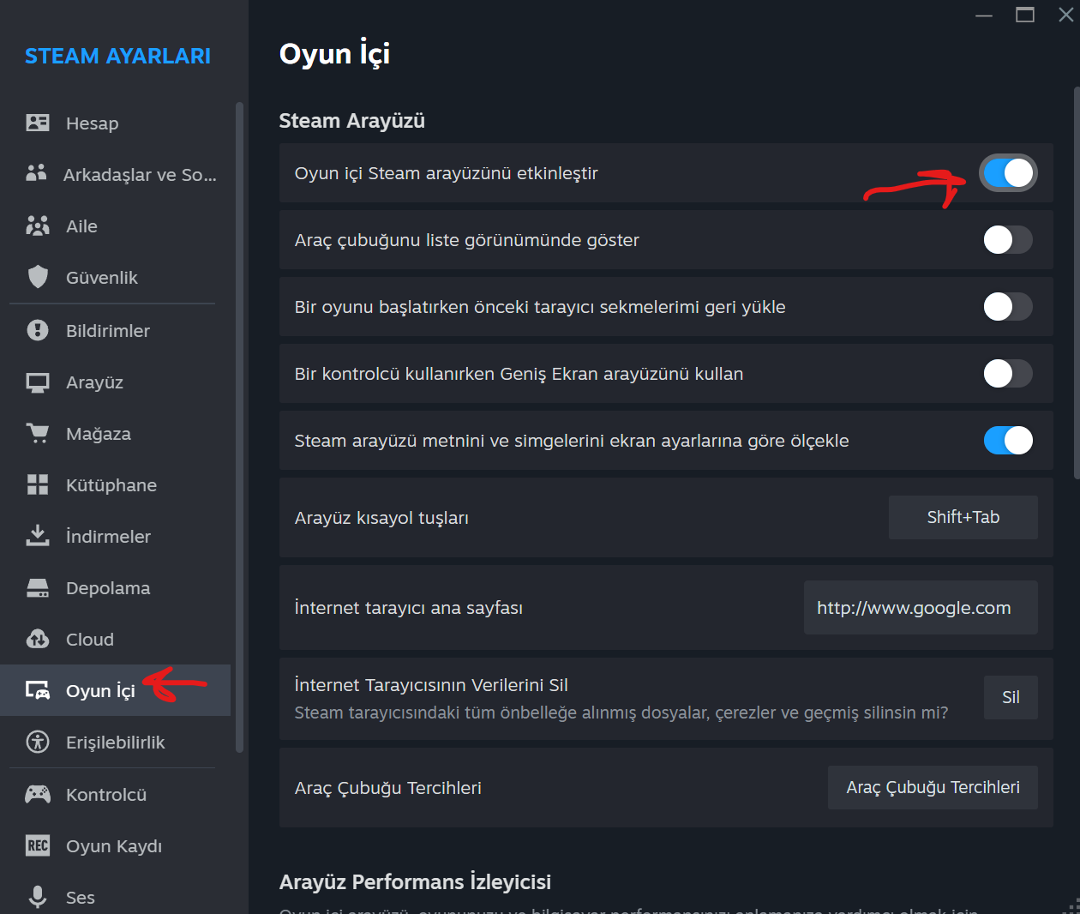The height and width of the screenshot is (914, 1080).
Task: Click the Bildirimler exclamation icon
Action: pyautogui.click(x=38, y=330)
